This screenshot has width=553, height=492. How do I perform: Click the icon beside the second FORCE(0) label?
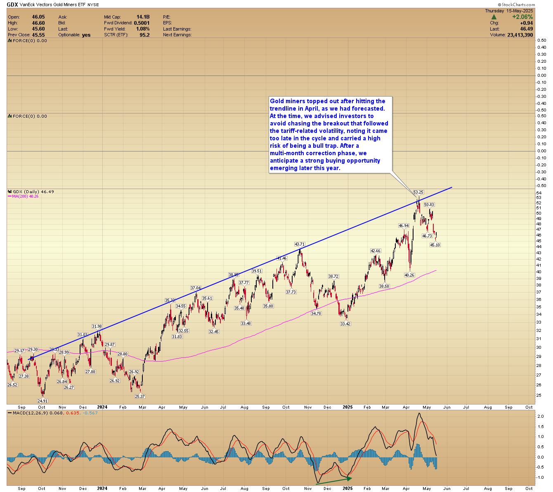tap(10, 116)
